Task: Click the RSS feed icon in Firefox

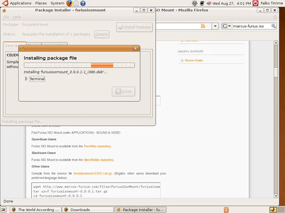Action: [x=203, y=26]
